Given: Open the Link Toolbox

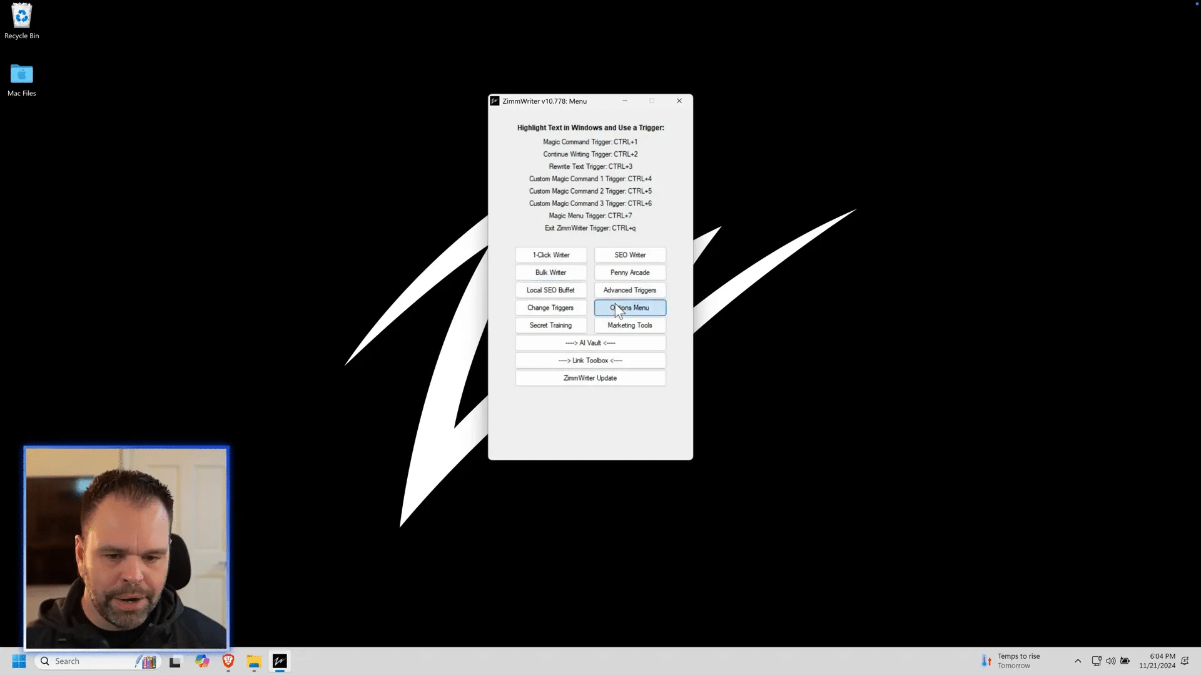Looking at the screenshot, I should [590, 360].
